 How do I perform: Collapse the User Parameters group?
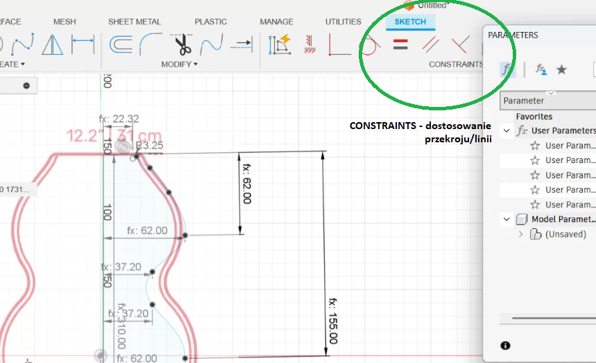506,130
